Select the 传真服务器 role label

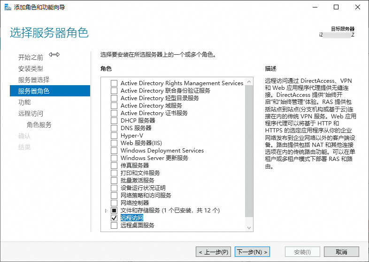(135, 166)
